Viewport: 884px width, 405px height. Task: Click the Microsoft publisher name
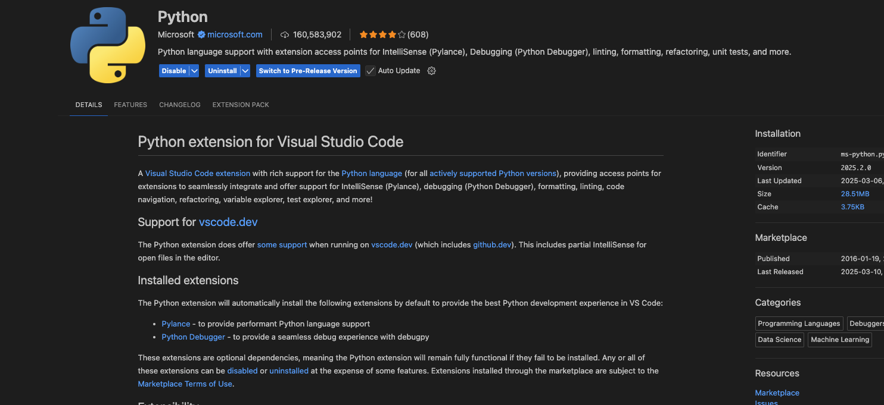[176, 34]
